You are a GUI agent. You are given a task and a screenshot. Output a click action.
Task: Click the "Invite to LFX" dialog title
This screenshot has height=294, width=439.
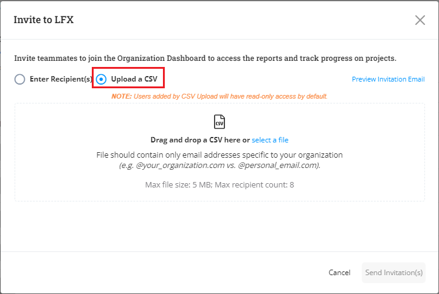44,20
